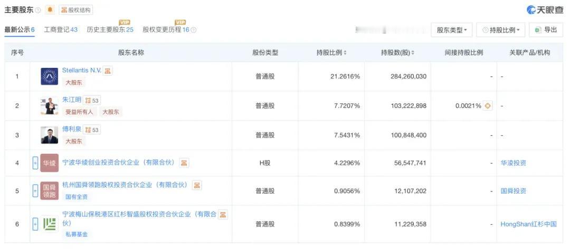Image resolution: width=570 pixels, height=249 pixels.
Task: Click the 国舜领跑 logo tile
Action: pyautogui.click(x=50, y=191)
